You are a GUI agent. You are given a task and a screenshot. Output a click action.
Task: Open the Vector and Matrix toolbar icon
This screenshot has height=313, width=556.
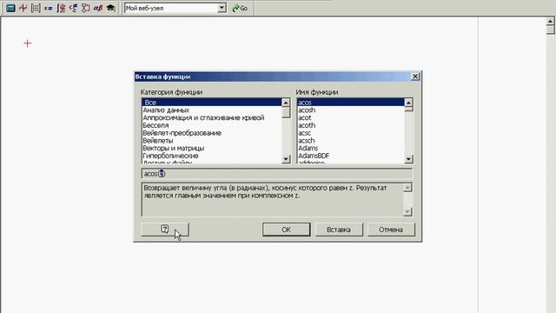tap(36, 8)
